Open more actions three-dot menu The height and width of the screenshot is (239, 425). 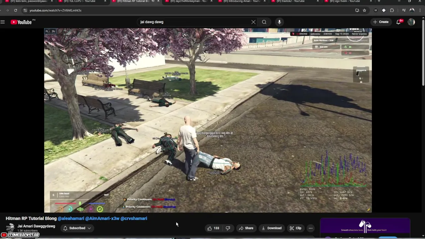click(310, 228)
